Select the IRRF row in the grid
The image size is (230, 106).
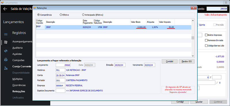(x=114, y=27)
